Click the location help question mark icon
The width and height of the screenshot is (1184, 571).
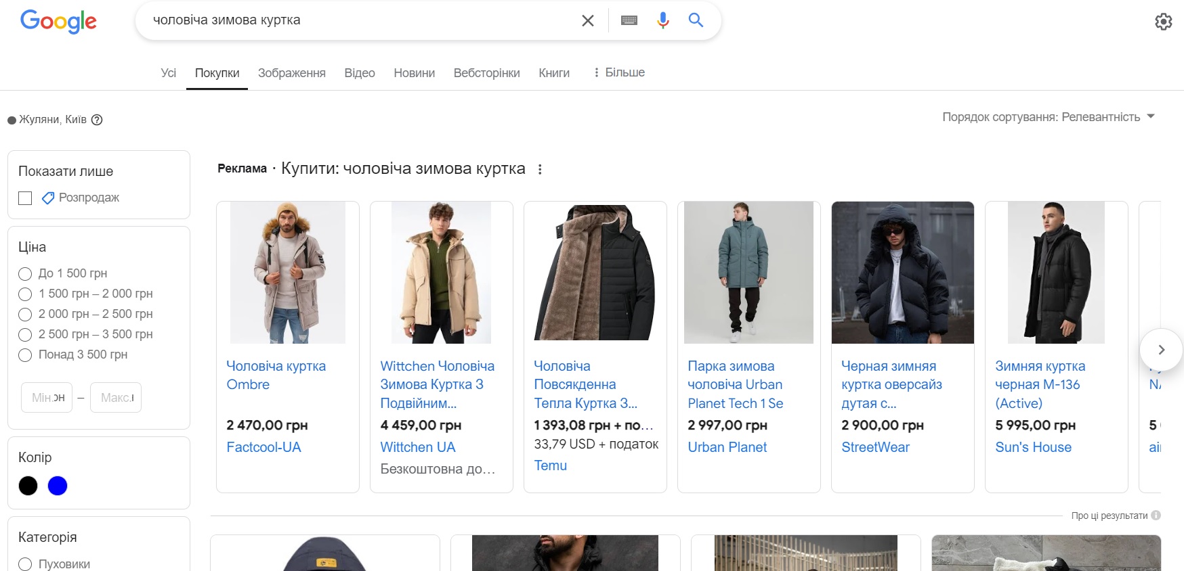click(x=97, y=120)
